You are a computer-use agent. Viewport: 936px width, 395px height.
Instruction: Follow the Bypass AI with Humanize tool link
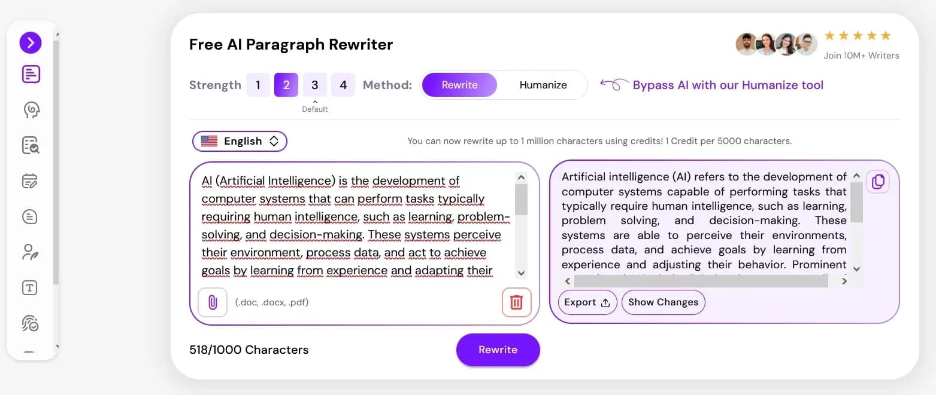click(728, 85)
